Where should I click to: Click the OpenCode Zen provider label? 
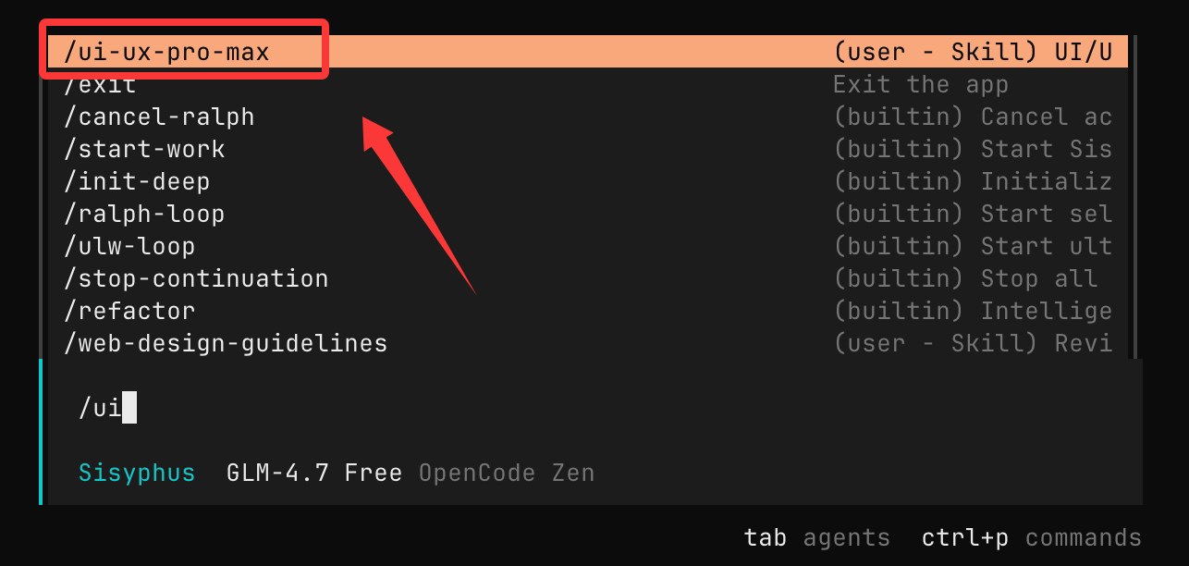coord(507,474)
